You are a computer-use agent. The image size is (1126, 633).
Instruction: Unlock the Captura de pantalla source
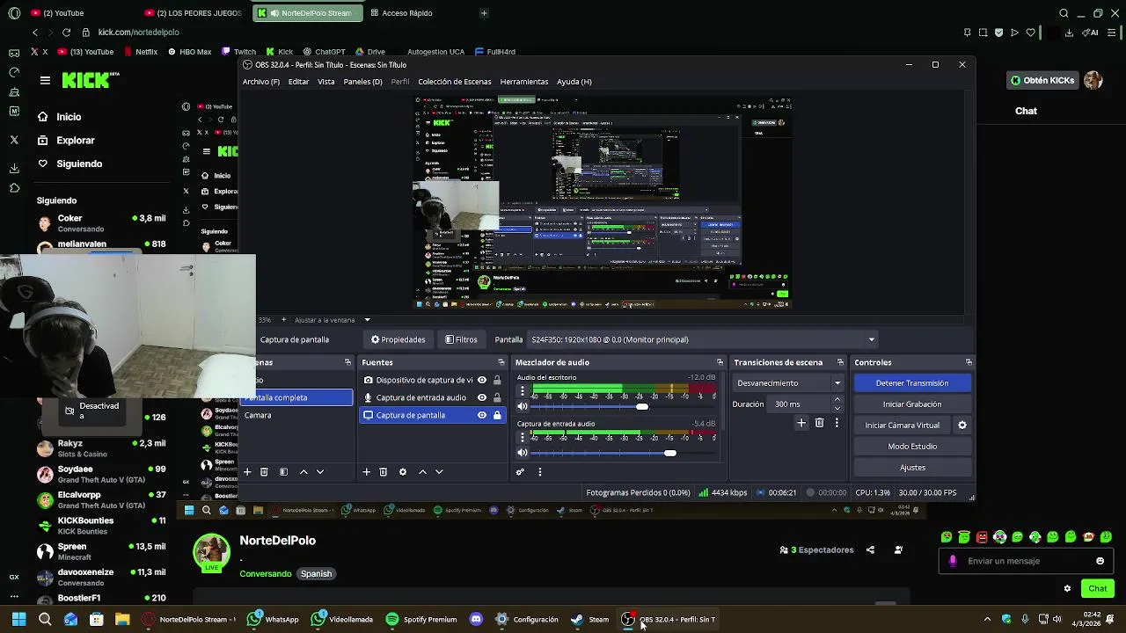tap(497, 415)
